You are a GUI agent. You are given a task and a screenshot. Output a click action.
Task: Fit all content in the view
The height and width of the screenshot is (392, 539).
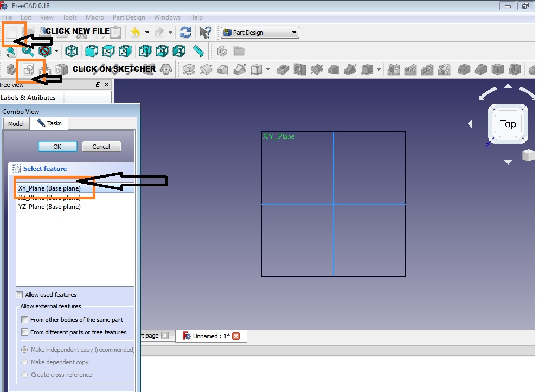tap(11, 51)
